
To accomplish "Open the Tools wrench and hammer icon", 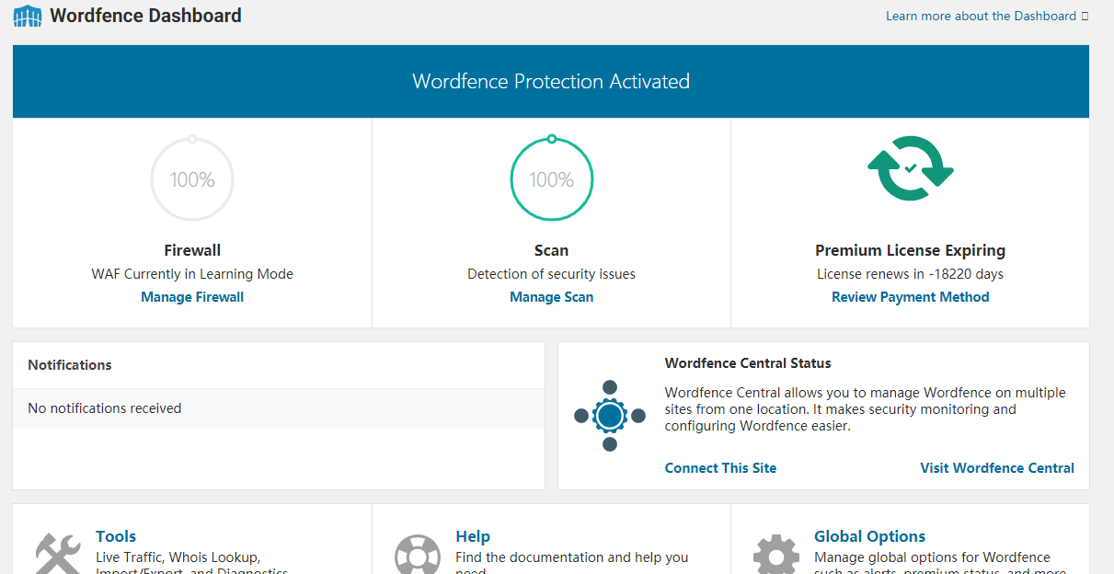I will click(58, 553).
